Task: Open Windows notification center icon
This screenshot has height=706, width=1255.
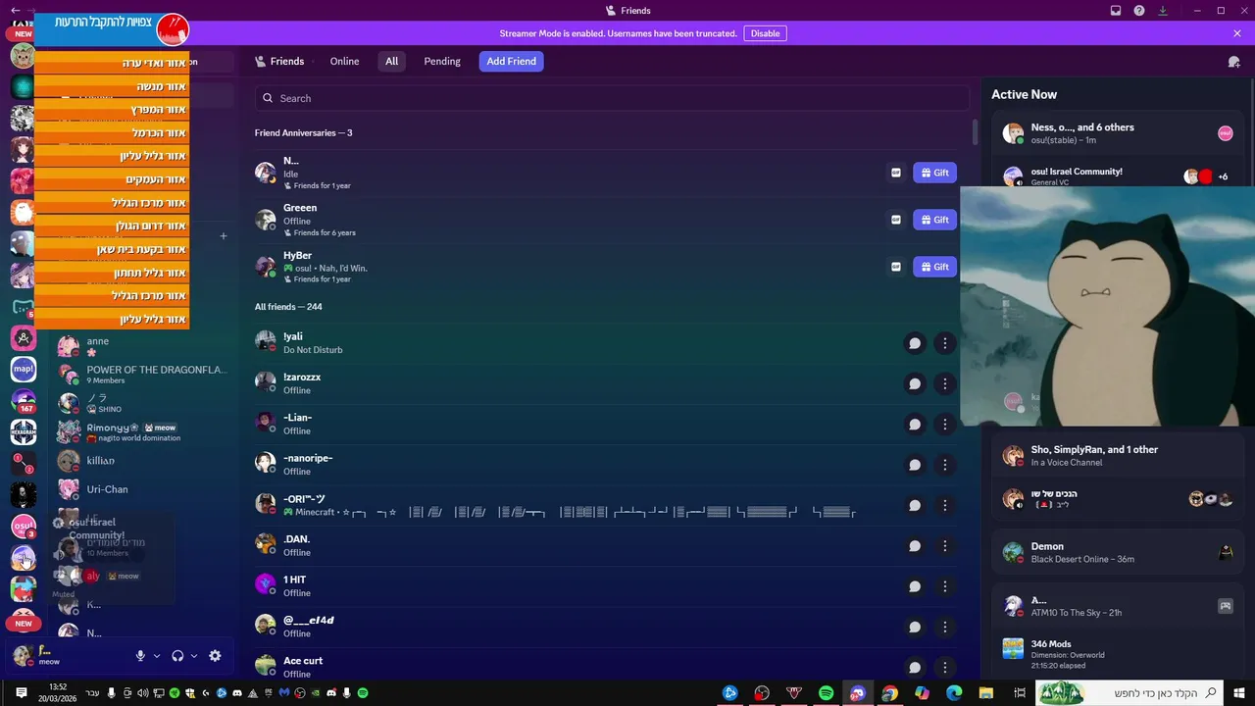Action: [21, 693]
